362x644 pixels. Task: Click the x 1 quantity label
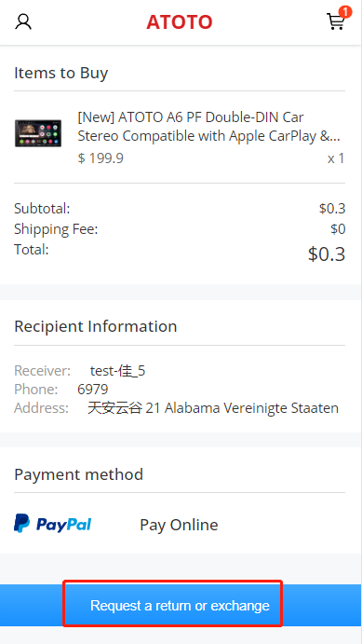pyautogui.click(x=336, y=158)
